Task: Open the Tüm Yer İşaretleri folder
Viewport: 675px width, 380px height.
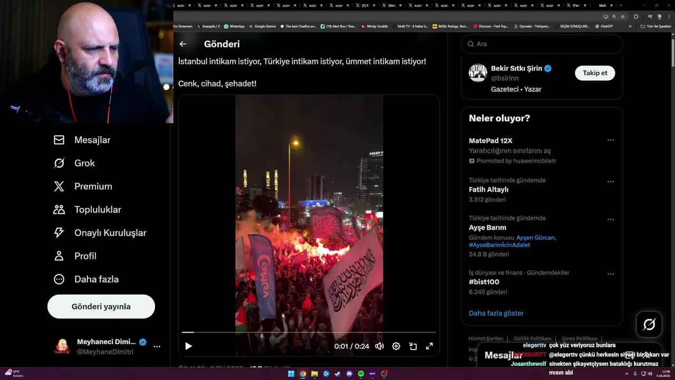Action: coord(655,26)
